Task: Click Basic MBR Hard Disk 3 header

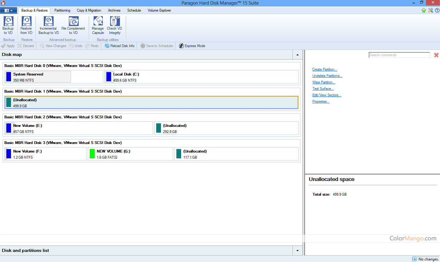Action: tap(63, 143)
